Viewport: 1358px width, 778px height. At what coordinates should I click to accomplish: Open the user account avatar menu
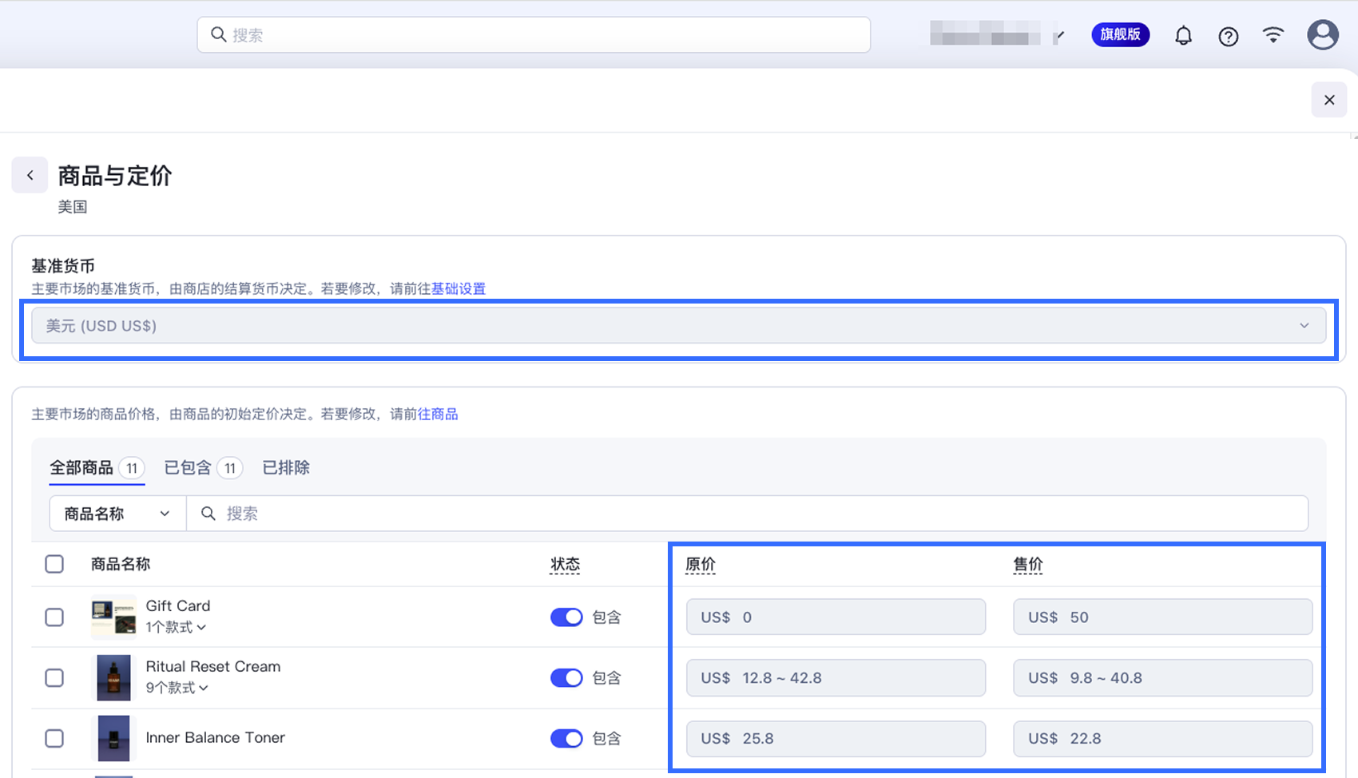pos(1322,35)
